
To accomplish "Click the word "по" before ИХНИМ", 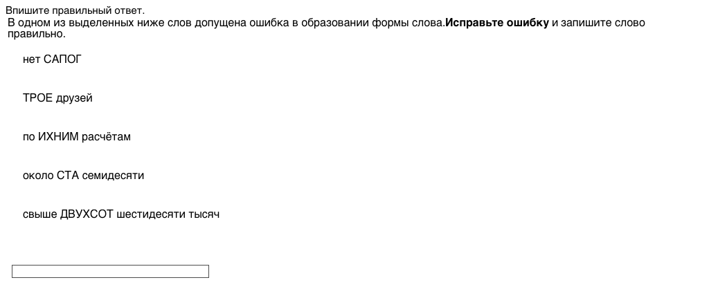I will coord(29,137).
